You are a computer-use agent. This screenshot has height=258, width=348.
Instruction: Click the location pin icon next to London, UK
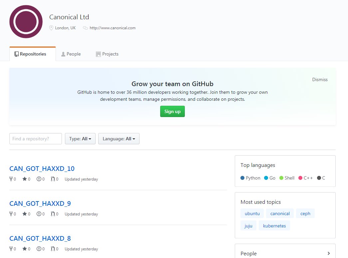click(x=51, y=28)
